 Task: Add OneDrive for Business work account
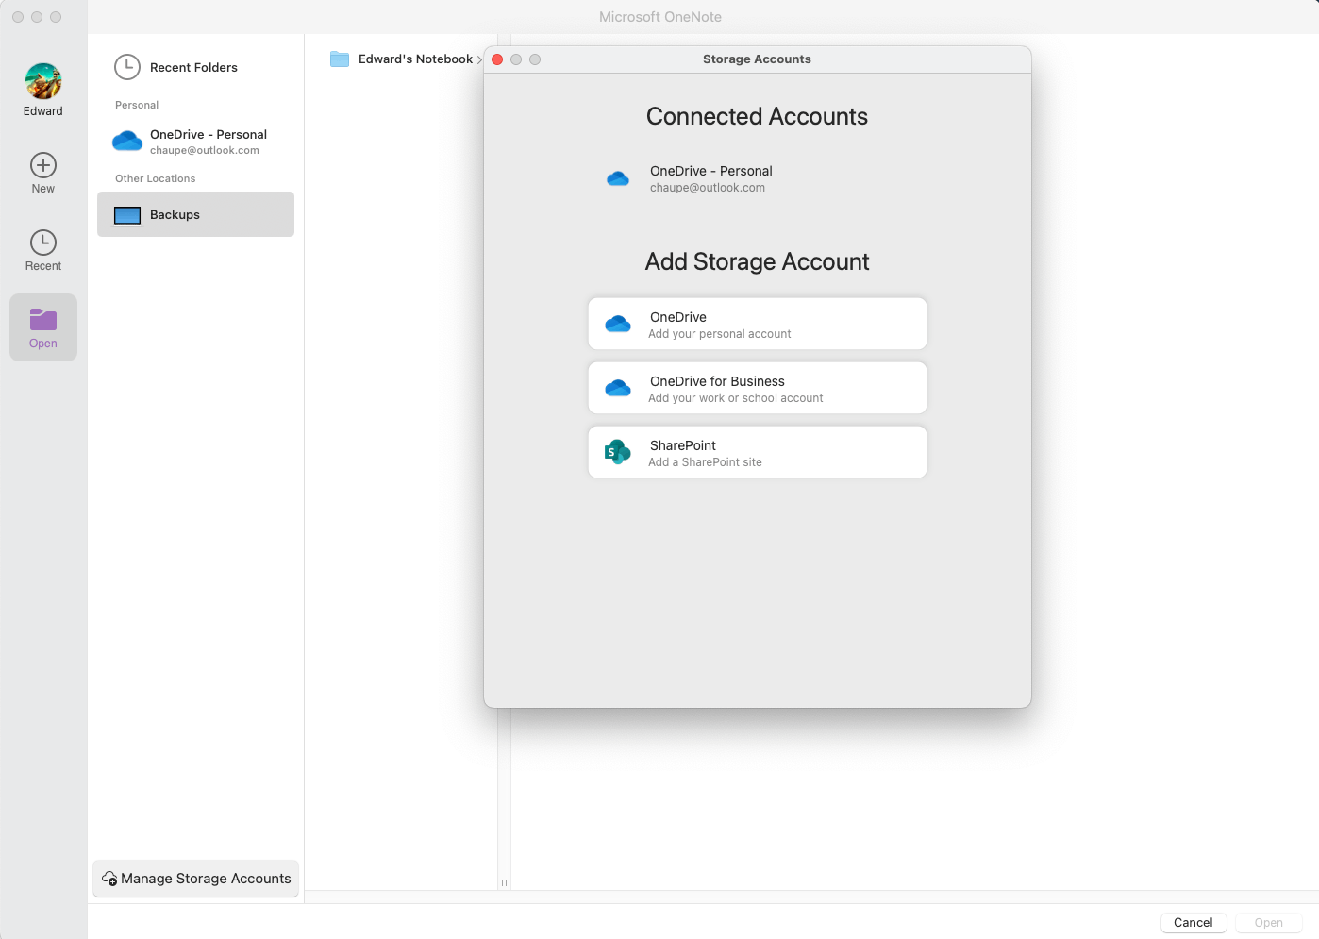[x=758, y=388]
